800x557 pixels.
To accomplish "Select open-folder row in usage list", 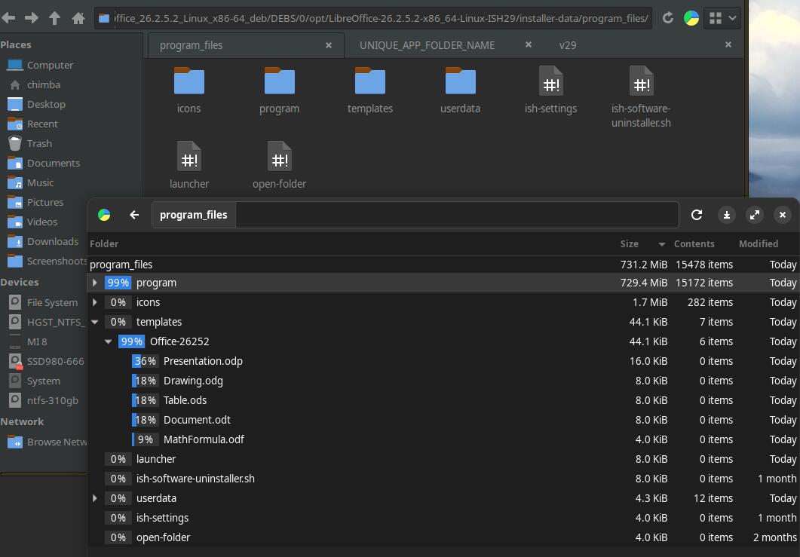I will (443, 537).
